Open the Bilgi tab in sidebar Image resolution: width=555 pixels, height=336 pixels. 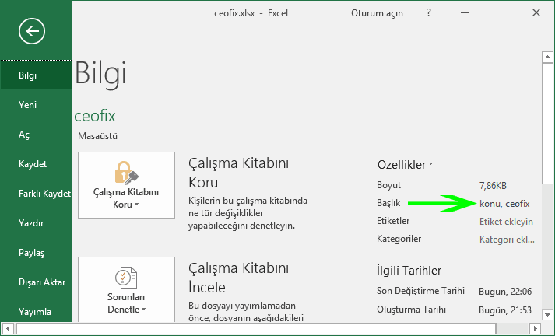point(36,75)
